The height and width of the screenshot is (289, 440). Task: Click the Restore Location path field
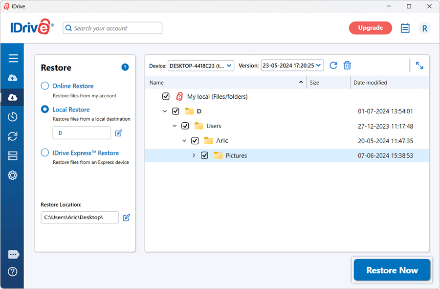[x=80, y=218]
